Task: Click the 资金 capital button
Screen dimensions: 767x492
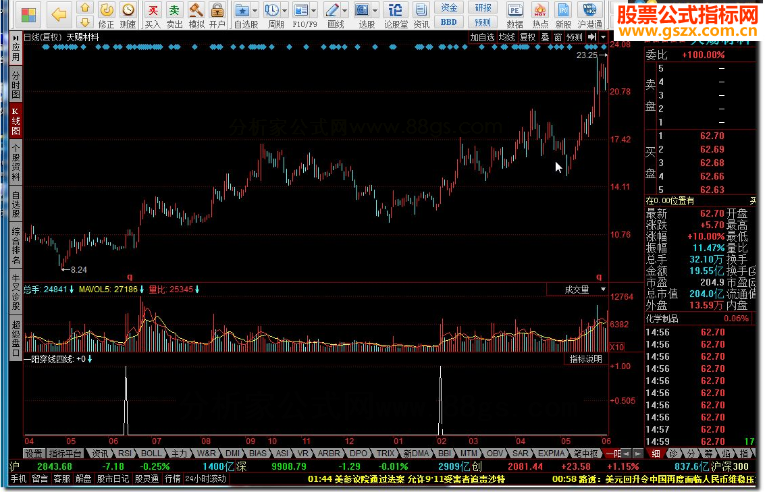Action: [448, 7]
